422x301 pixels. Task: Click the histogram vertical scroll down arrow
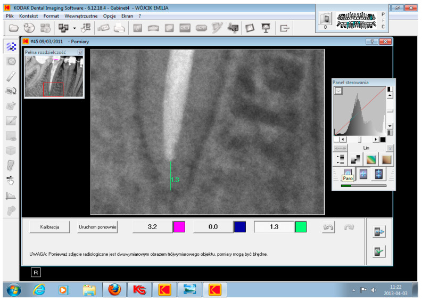pyautogui.click(x=390, y=126)
